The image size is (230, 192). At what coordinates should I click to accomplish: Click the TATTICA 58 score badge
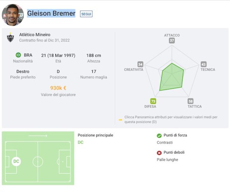tap(190, 101)
